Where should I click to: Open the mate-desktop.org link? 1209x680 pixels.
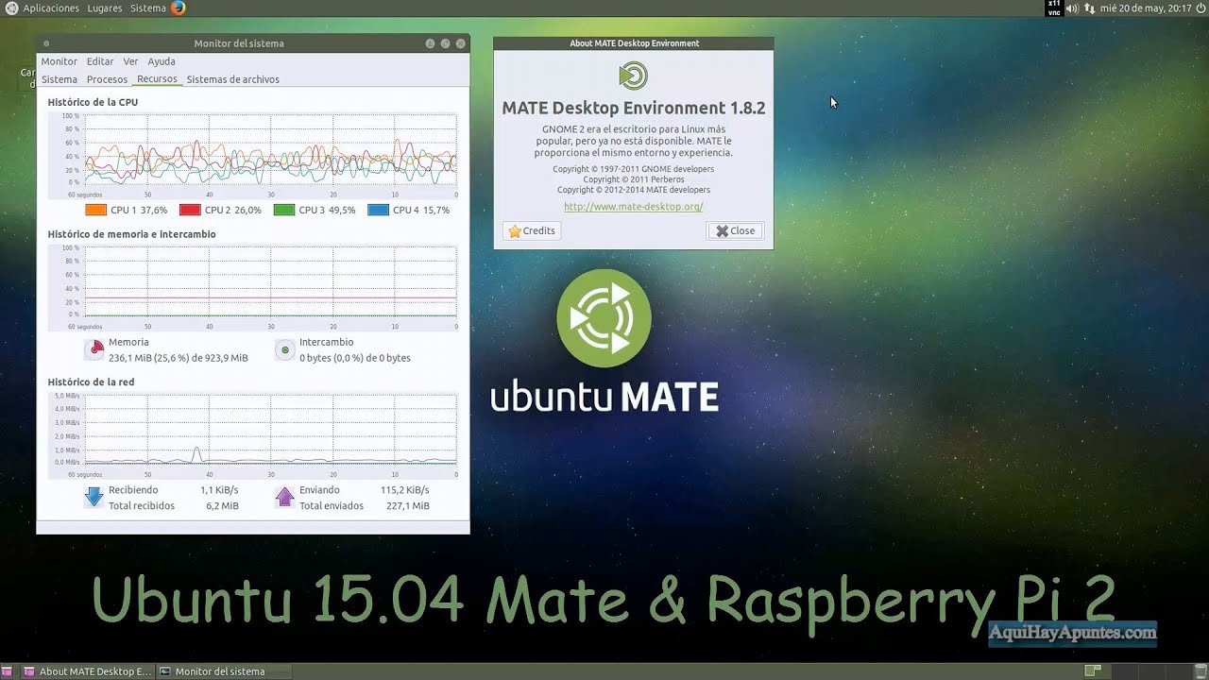coord(634,206)
